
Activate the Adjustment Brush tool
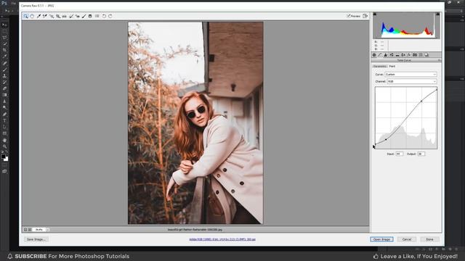tap(84, 16)
